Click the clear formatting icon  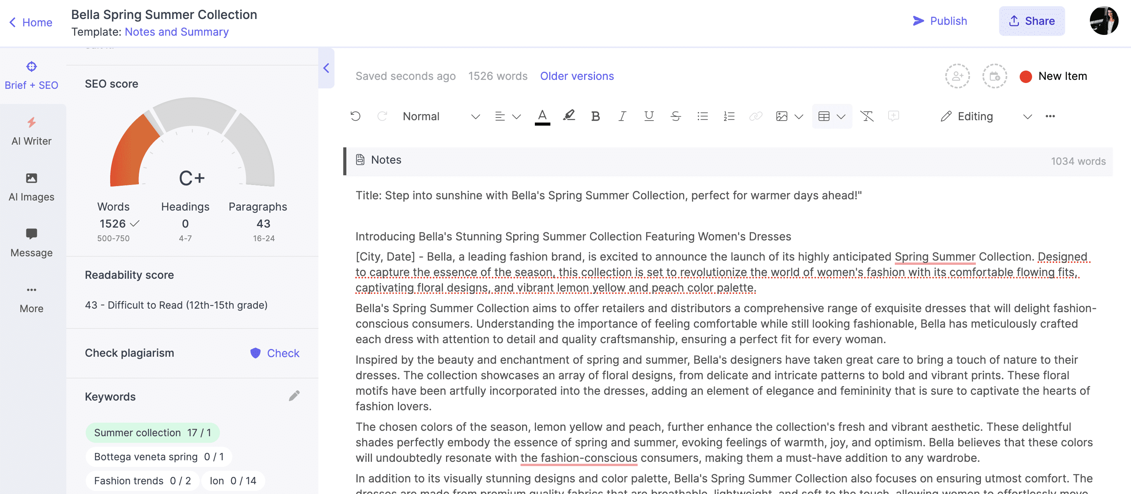click(867, 116)
